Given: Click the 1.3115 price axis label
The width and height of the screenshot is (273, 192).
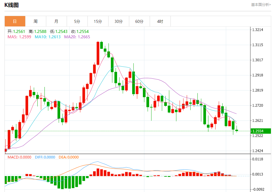Looking at the screenshot, I should click(x=258, y=45).
